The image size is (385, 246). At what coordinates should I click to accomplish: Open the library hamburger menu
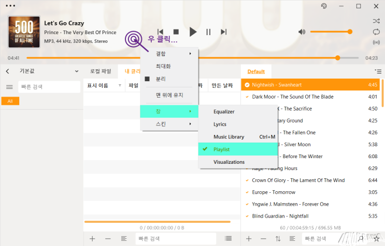coord(9,87)
